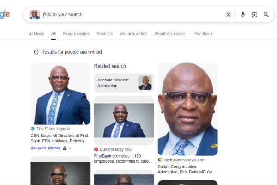
Task: Click the info icon beside limited results notice
Action: click(x=36, y=52)
